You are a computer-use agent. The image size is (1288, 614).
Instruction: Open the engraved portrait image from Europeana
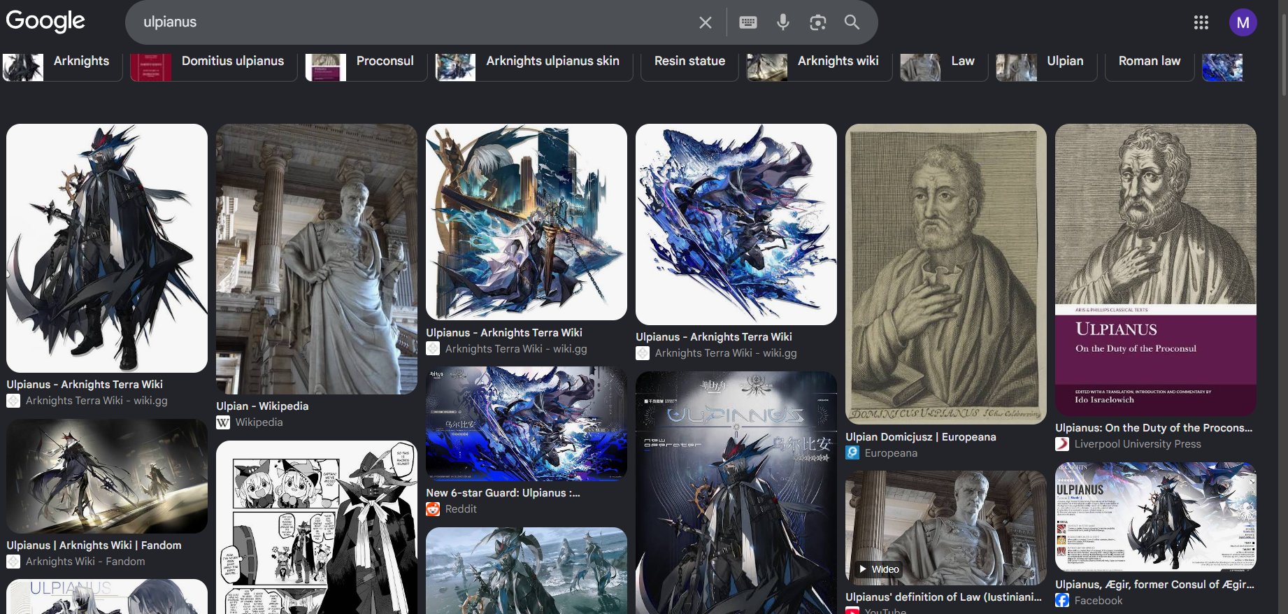click(x=946, y=275)
